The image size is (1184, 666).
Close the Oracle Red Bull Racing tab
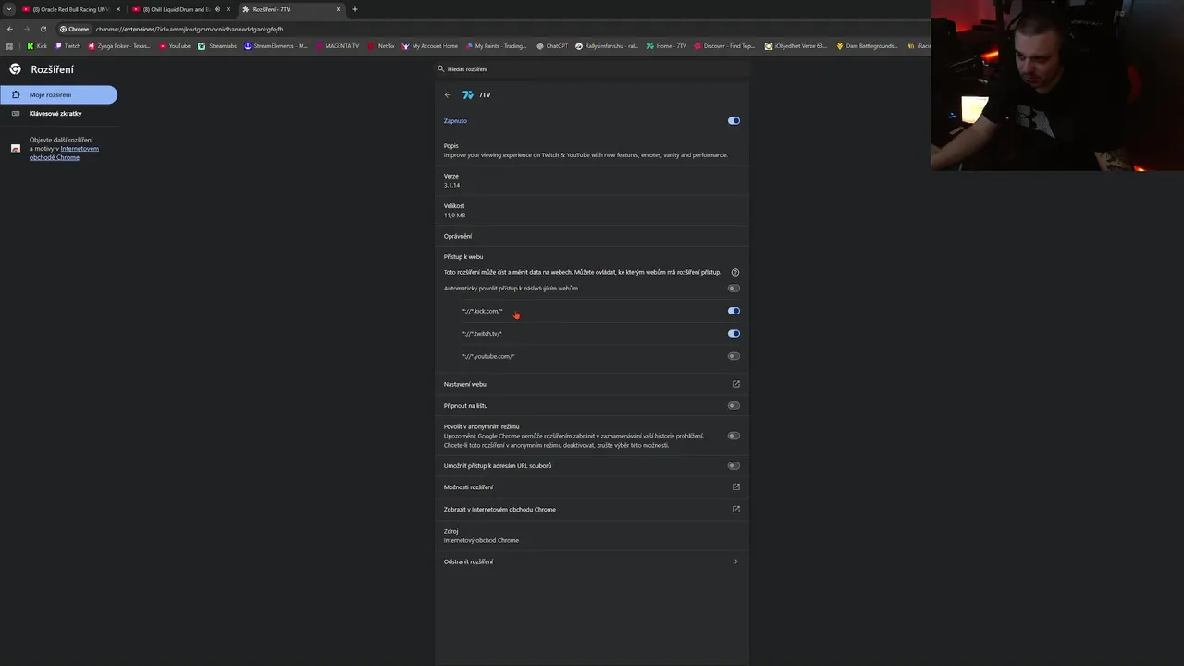pyautogui.click(x=118, y=9)
